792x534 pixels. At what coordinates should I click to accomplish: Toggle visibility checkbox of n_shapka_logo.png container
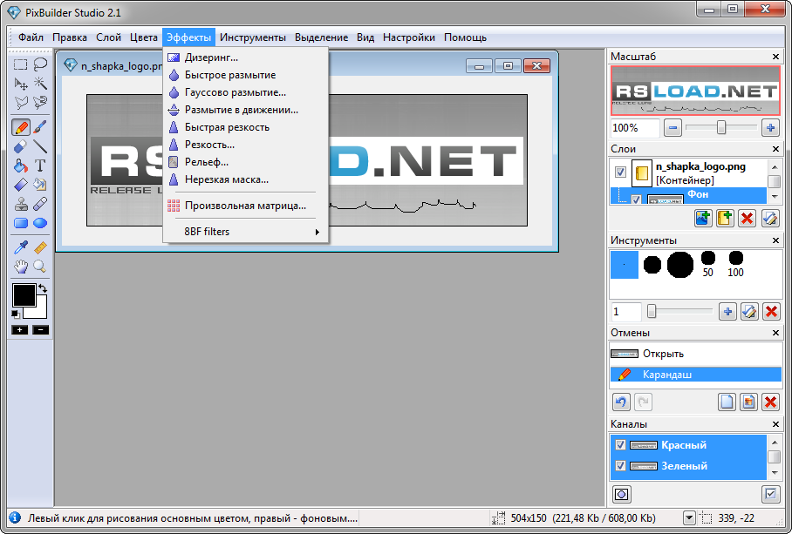click(620, 172)
